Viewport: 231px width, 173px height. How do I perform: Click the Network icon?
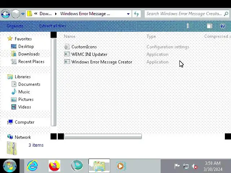coord(10,137)
